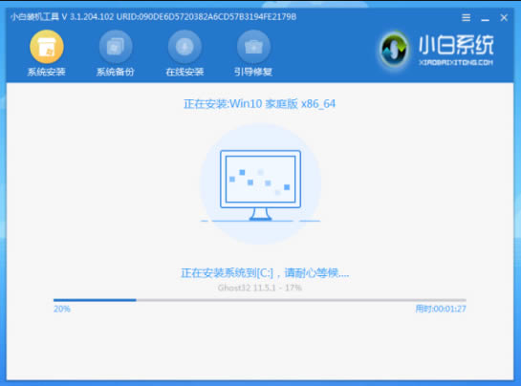This screenshot has width=521, height=386.
Task: Click the install progress bar
Action: coord(259,300)
